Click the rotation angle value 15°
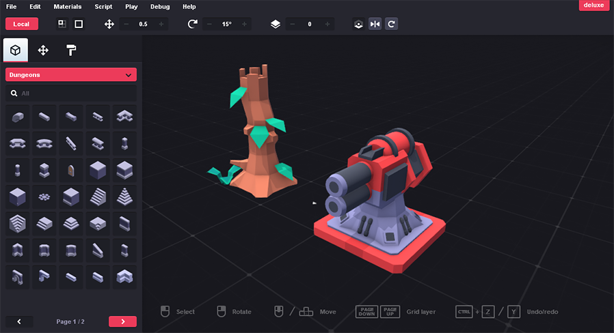The image size is (614, 333). tap(227, 25)
